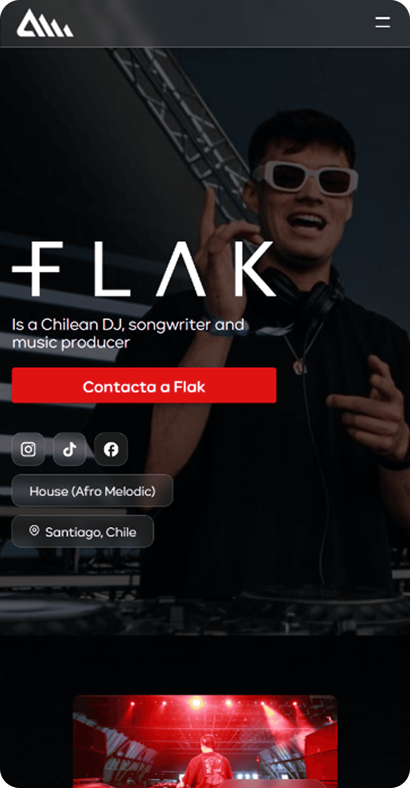The height and width of the screenshot is (788, 410).
Task: Open Flak's Instagram profile icon
Action: [x=28, y=449]
